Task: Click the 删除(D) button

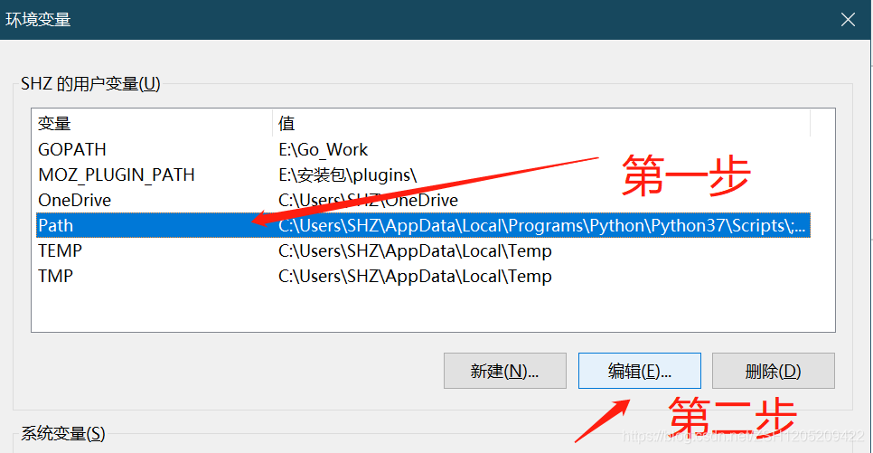Action: point(774,371)
